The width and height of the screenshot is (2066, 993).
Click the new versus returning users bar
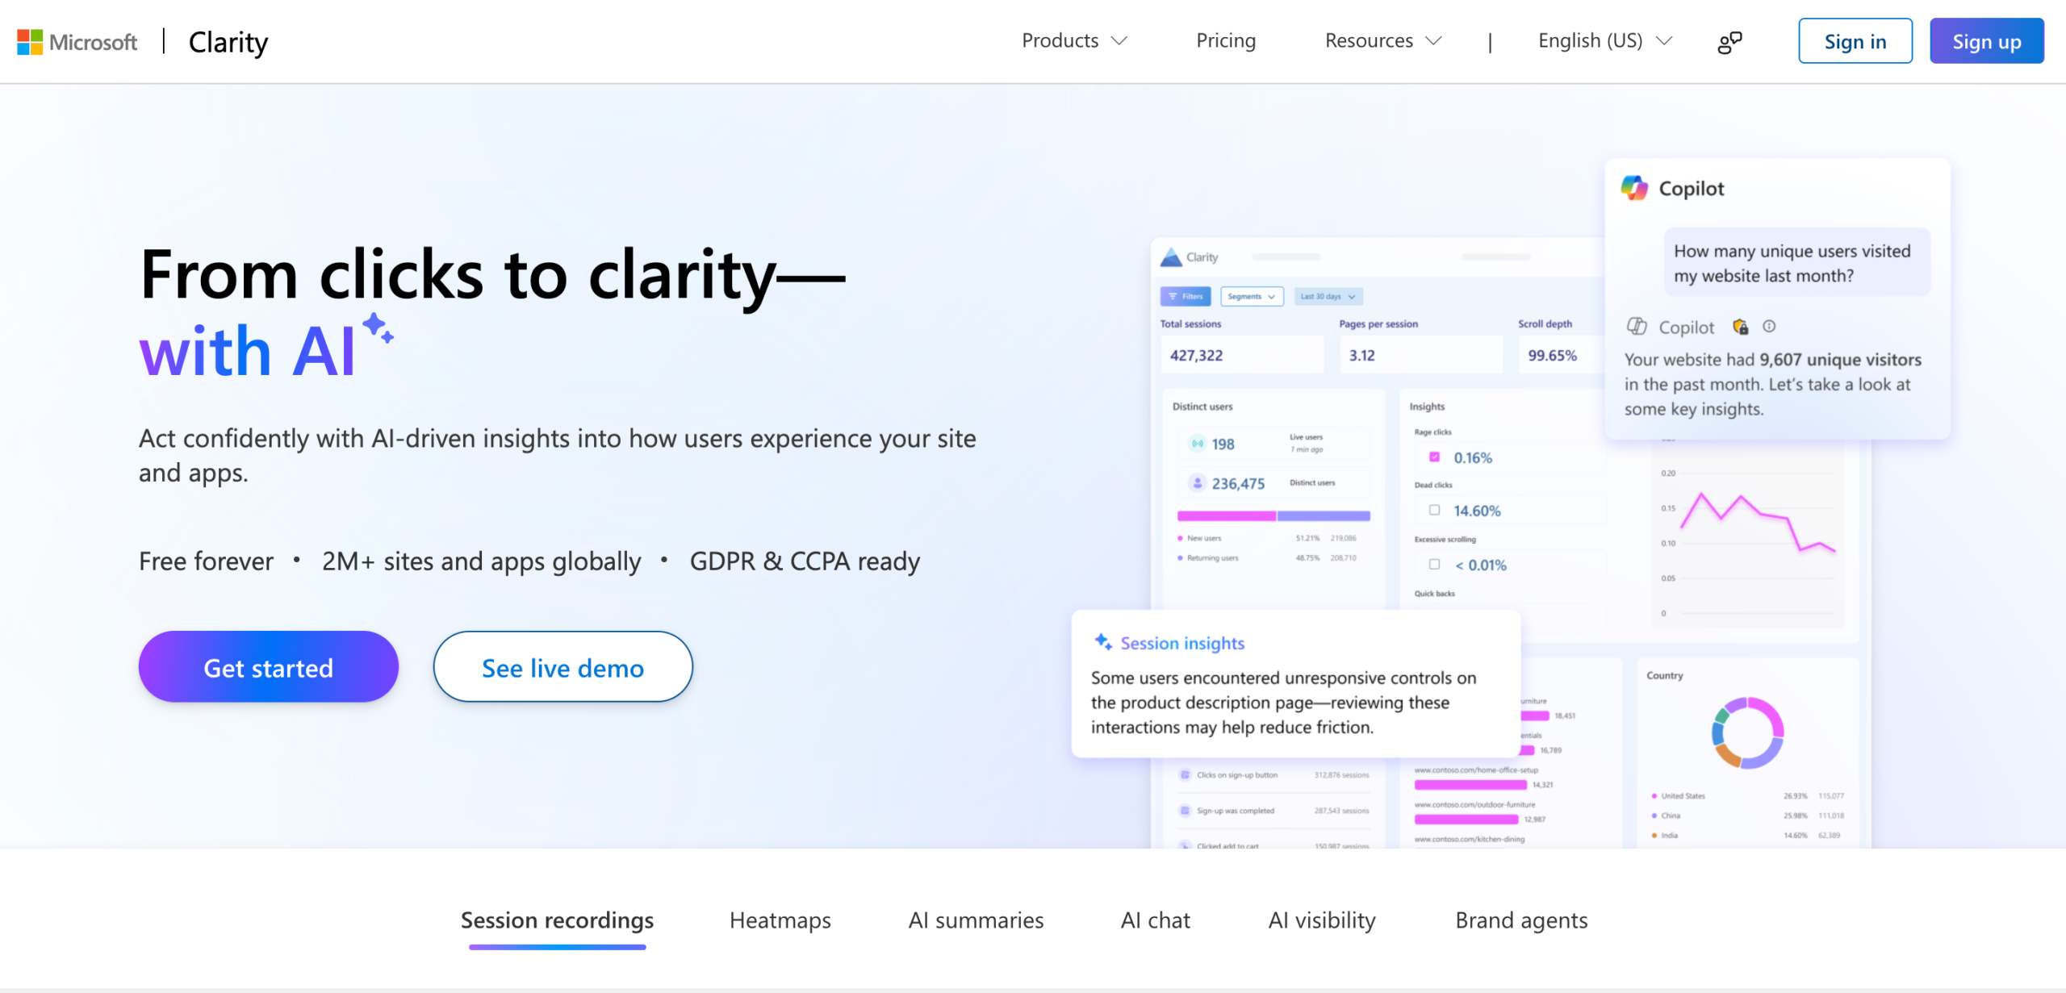[1273, 515]
